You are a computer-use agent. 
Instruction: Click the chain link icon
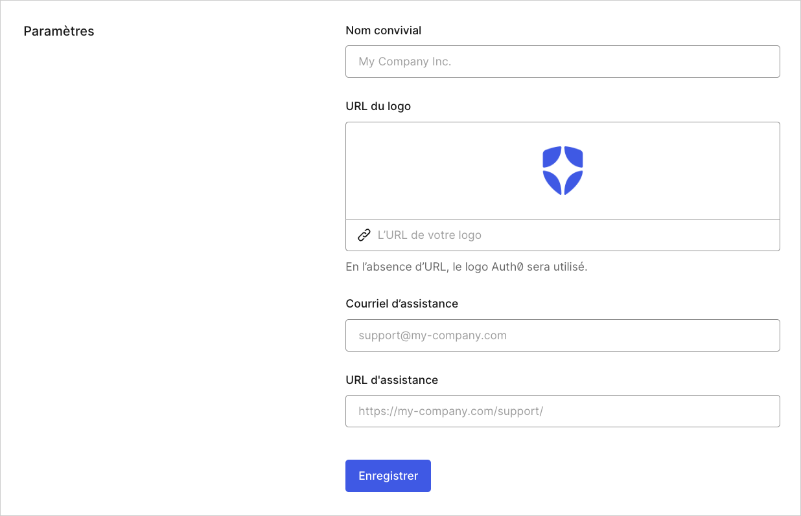point(364,235)
